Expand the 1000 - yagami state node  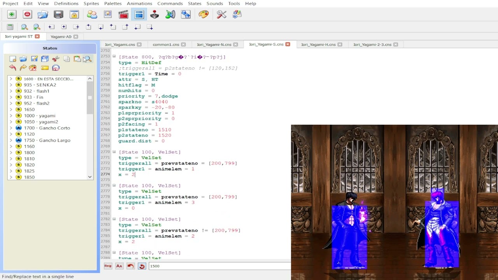(11, 115)
